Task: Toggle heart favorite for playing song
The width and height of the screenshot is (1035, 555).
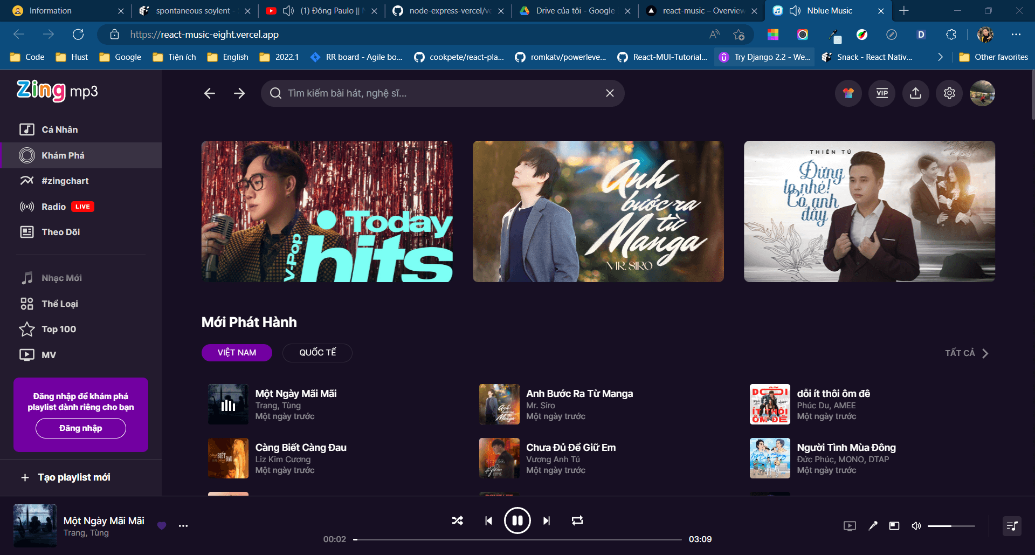Action: [x=162, y=526]
